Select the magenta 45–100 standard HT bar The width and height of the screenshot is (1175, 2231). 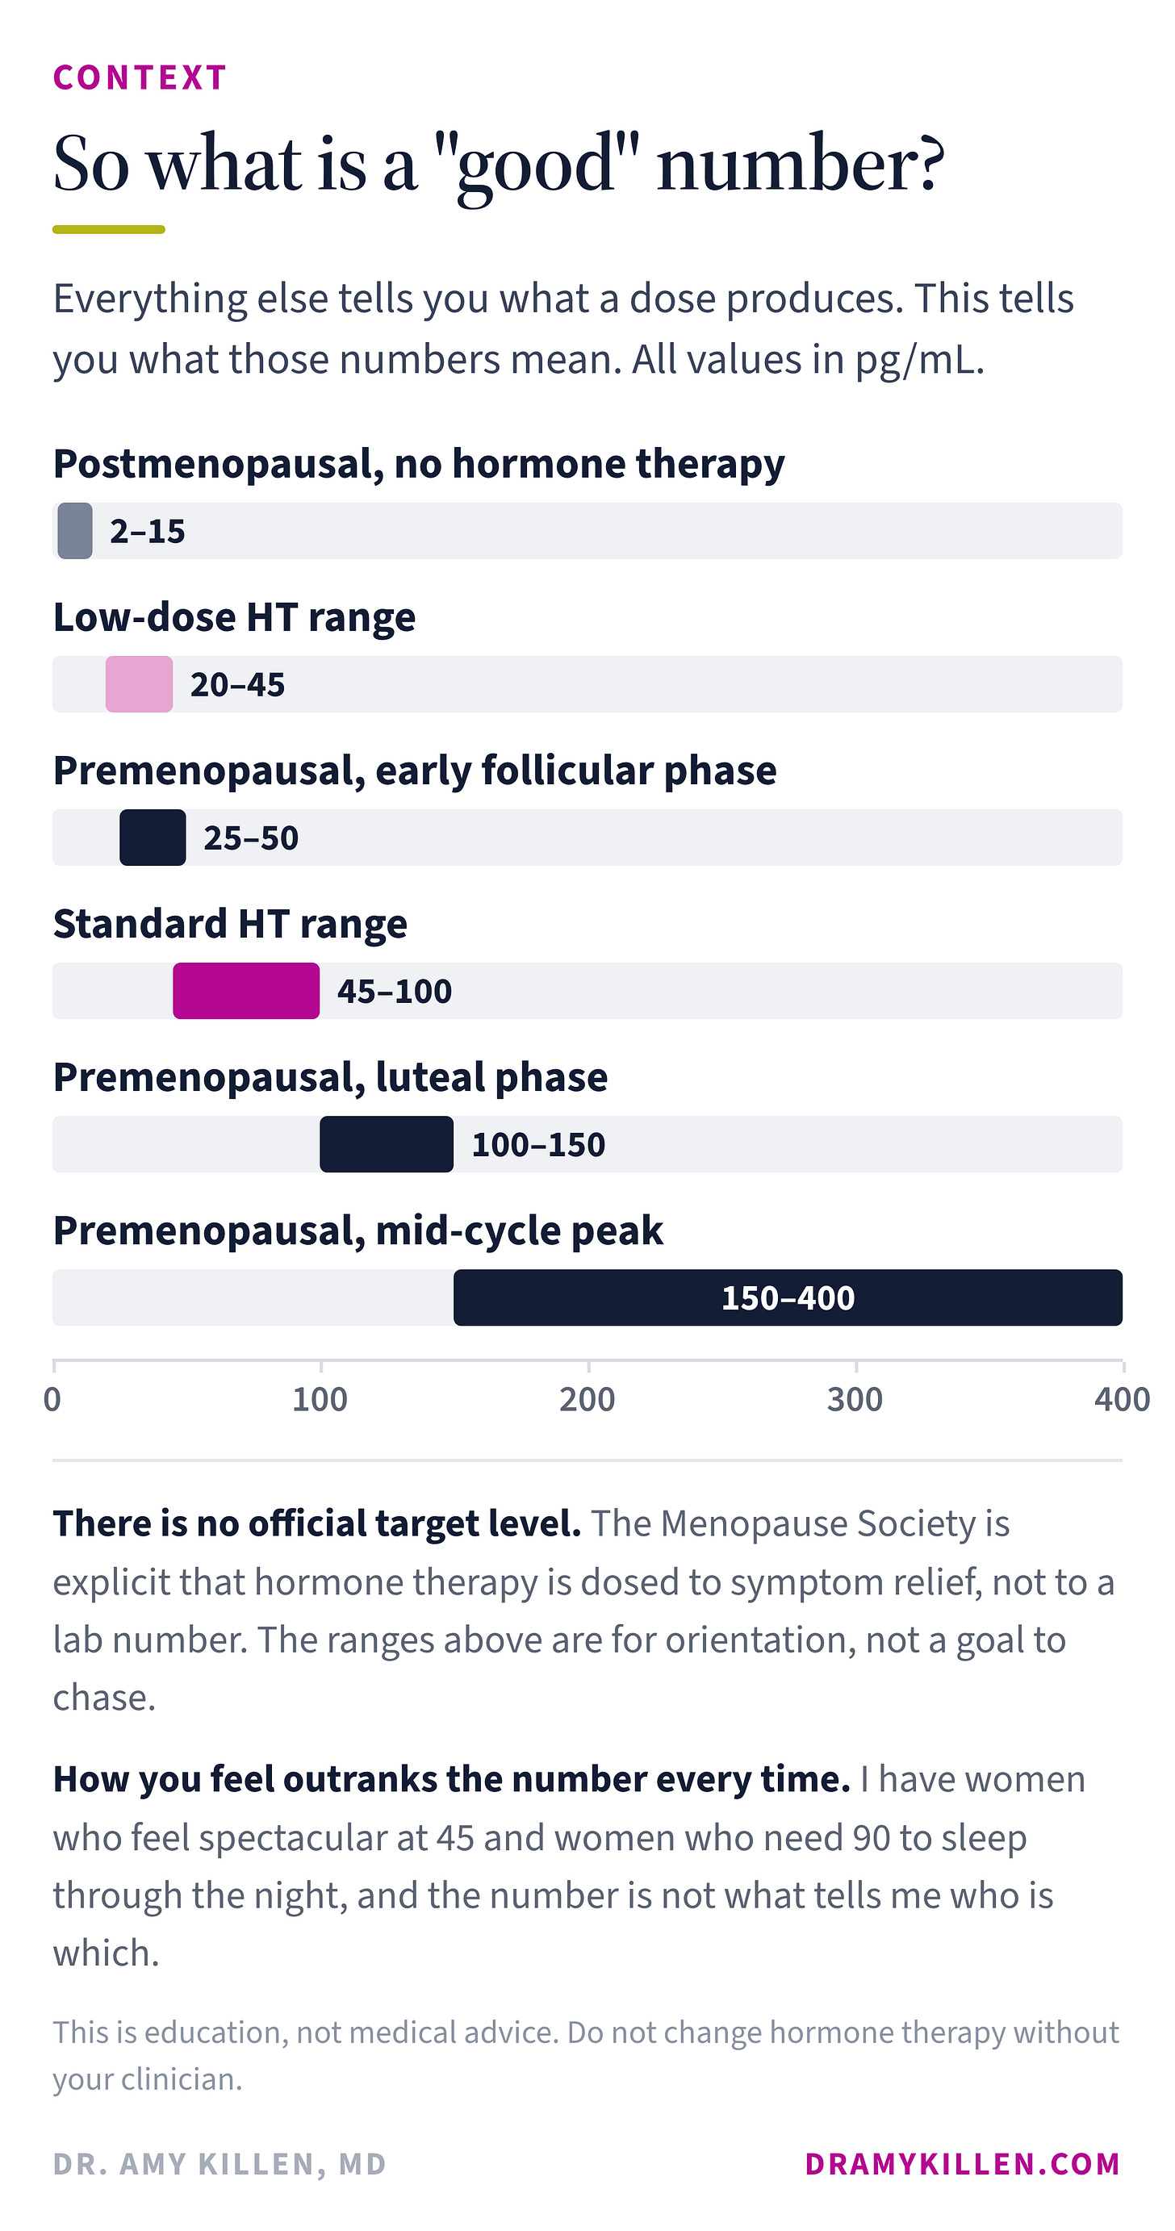click(246, 991)
